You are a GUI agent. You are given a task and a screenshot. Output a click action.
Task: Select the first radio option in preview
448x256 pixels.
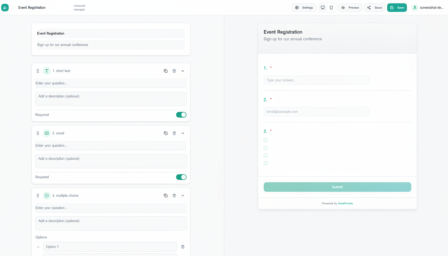pos(266,140)
